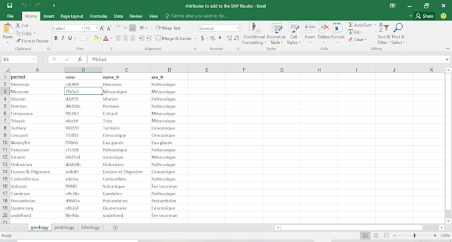Click the Decrease Indent icon
Image resolution: width=452 pixels, height=242 pixels.
(141, 38)
